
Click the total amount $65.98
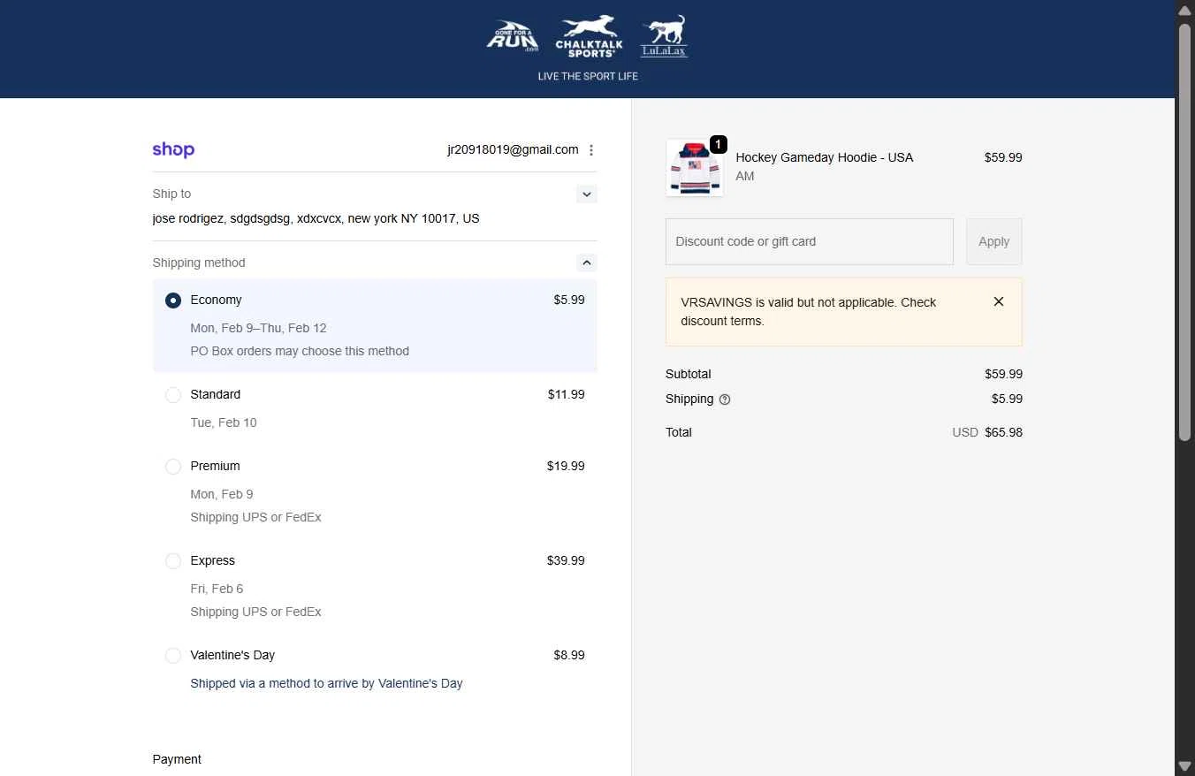click(1004, 432)
